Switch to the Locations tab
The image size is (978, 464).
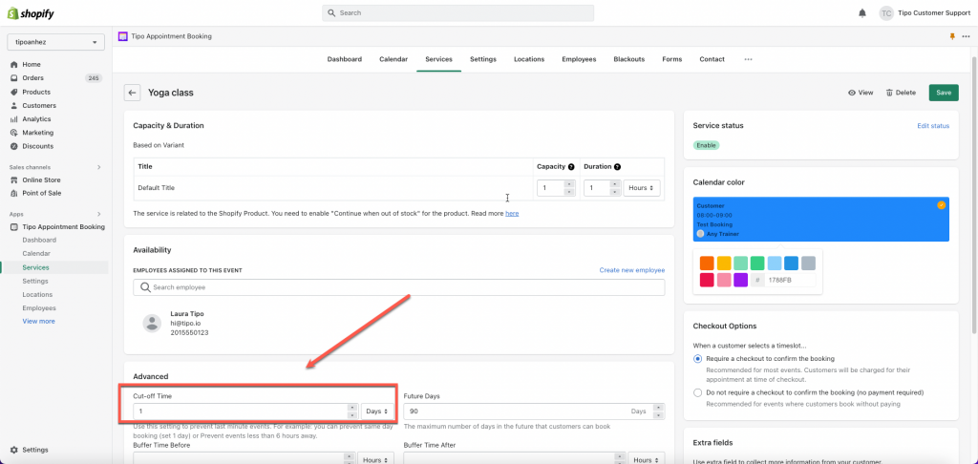tap(529, 59)
